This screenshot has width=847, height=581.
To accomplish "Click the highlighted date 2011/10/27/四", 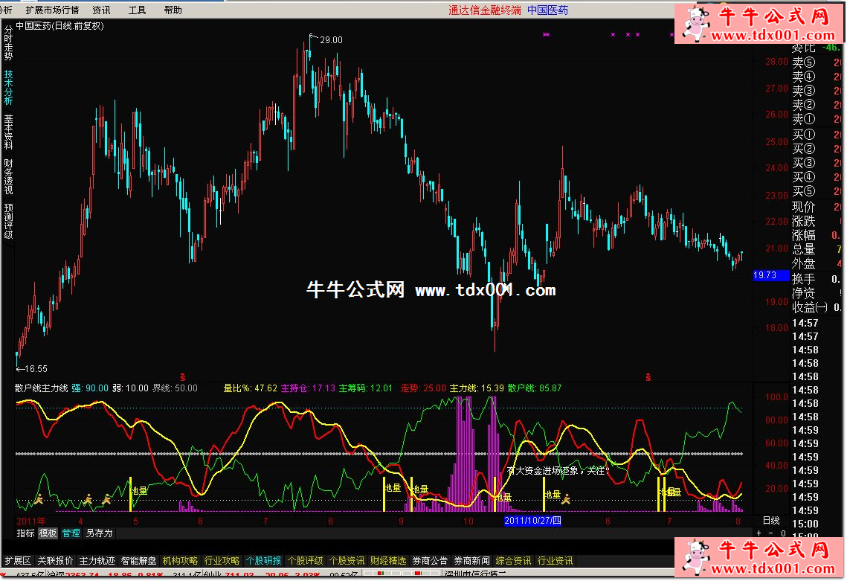I will (532, 521).
